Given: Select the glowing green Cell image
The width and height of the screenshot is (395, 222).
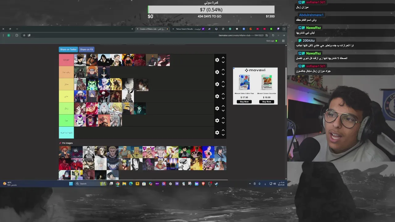Looking at the screenshot, I should click(92, 84).
